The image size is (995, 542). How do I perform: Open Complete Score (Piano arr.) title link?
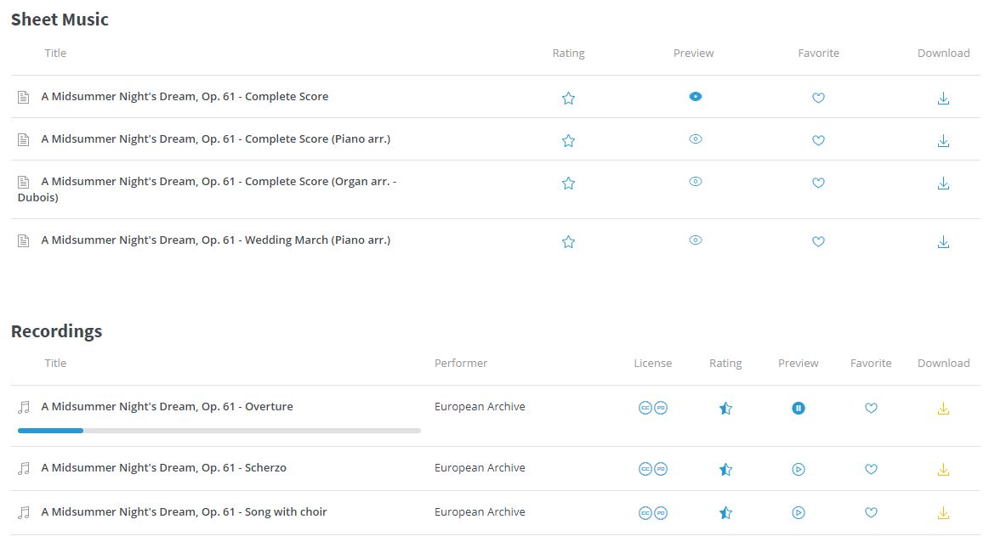[x=216, y=138]
